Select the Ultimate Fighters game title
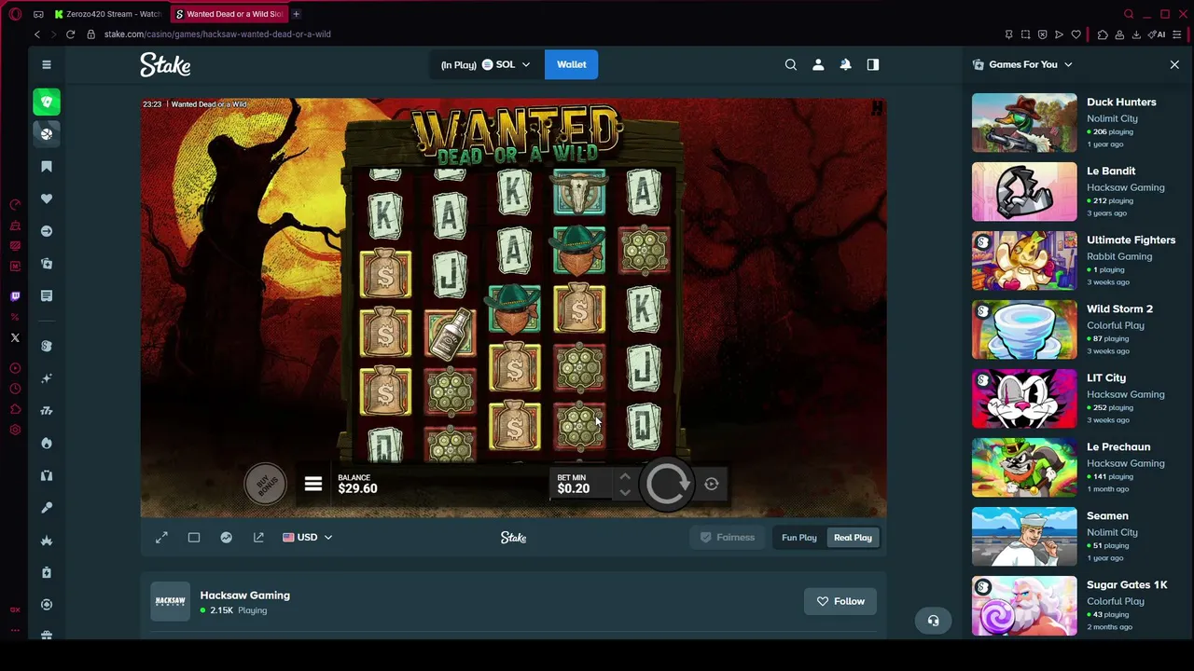The height and width of the screenshot is (671, 1194). pos(1131,240)
